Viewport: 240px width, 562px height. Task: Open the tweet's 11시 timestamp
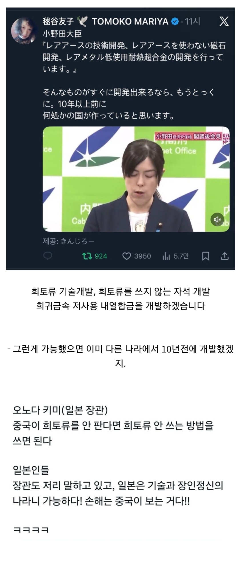[192, 22]
